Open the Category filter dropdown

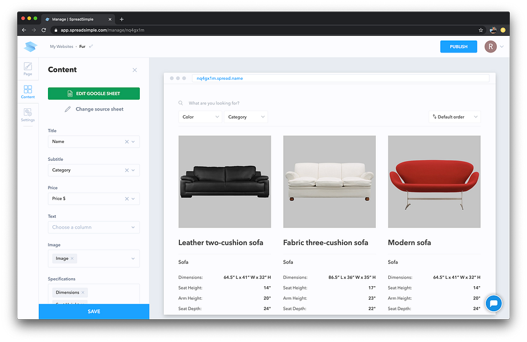246,117
